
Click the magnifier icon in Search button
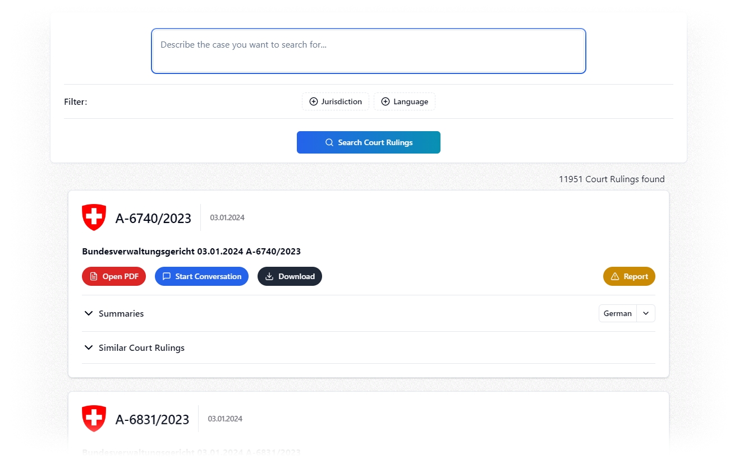329,142
